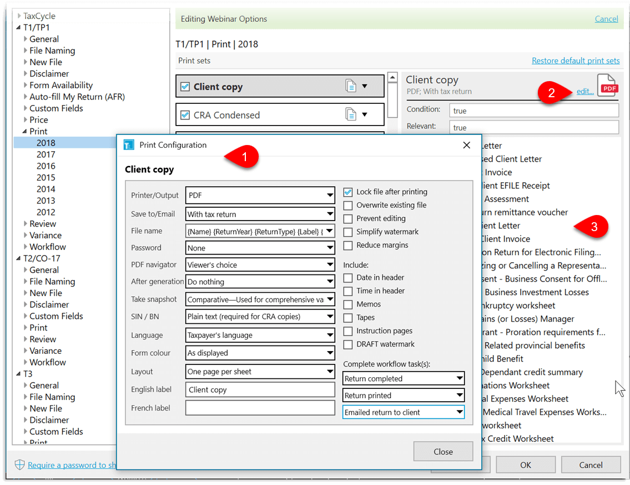Click the document icon on CRA Condensed row
This screenshot has width=630, height=485.
(x=351, y=114)
